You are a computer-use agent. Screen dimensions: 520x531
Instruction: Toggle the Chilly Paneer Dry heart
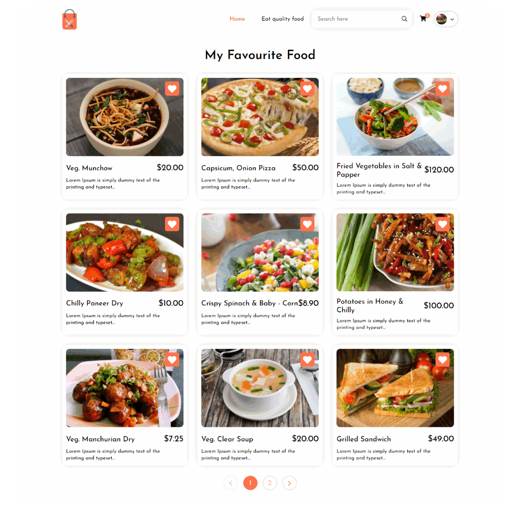pos(172,224)
